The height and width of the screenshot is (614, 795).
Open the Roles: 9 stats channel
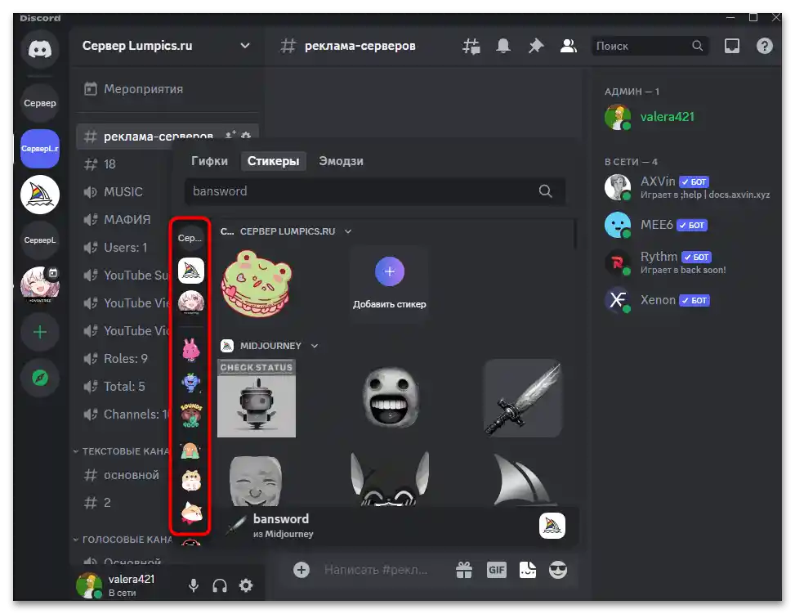pos(123,359)
